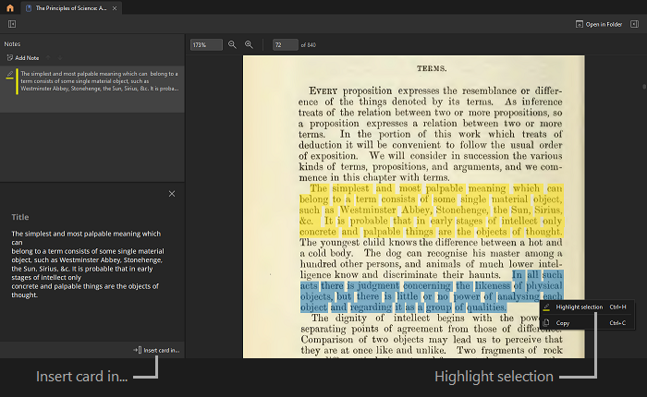
Task: Click Insert card in... button
Action: pyautogui.click(x=156, y=351)
